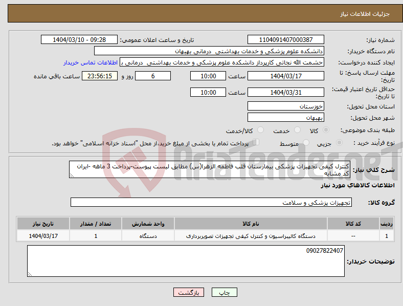Click the quantity cell showing 1
The width and height of the screenshot is (403, 306).
pos(96,236)
